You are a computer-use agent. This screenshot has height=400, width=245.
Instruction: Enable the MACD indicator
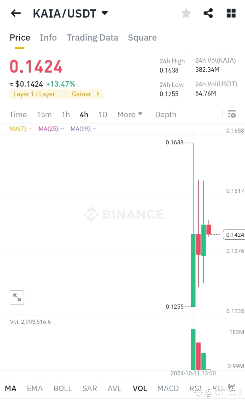(x=168, y=388)
